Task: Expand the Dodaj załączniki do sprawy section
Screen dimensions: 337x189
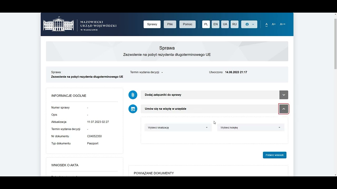Action: coord(284,95)
